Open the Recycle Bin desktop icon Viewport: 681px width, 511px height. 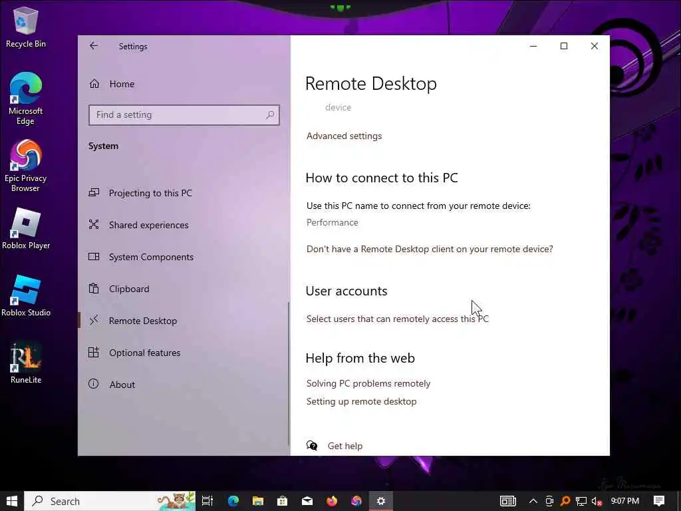[26, 27]
